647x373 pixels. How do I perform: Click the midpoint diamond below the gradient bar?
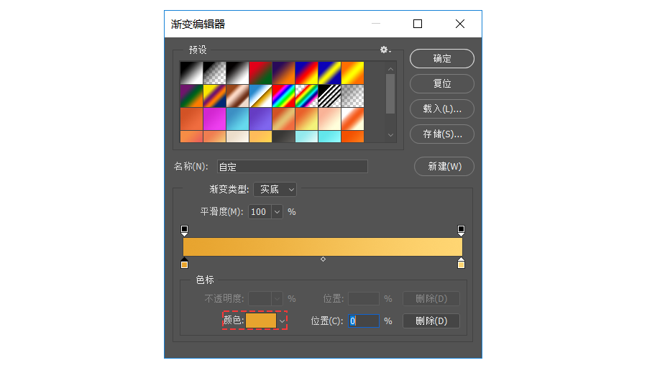(323, 259)
